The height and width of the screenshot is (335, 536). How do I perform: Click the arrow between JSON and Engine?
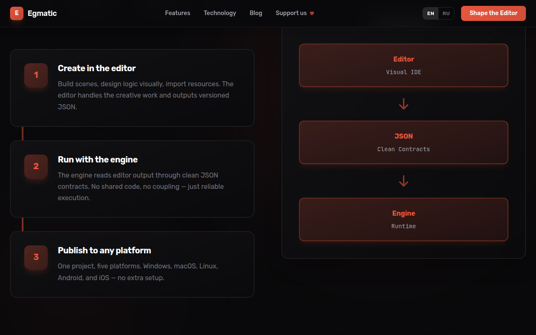[x=404, y=181]
